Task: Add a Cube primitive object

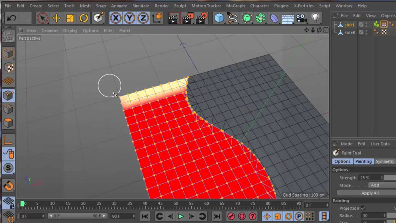Action: pos(219,18)
